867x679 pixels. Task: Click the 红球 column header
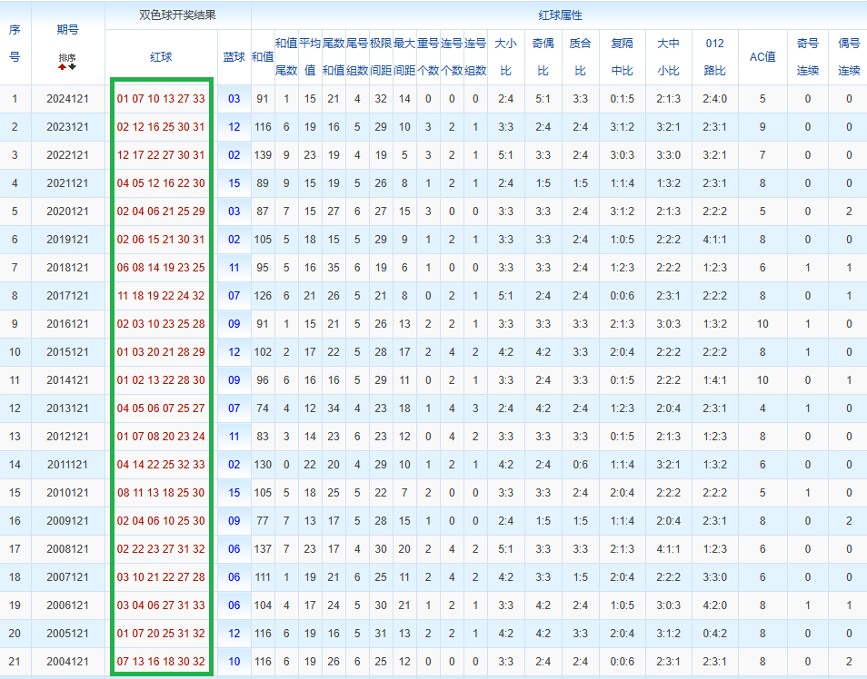pyautogui.click(x=161, y=56)
